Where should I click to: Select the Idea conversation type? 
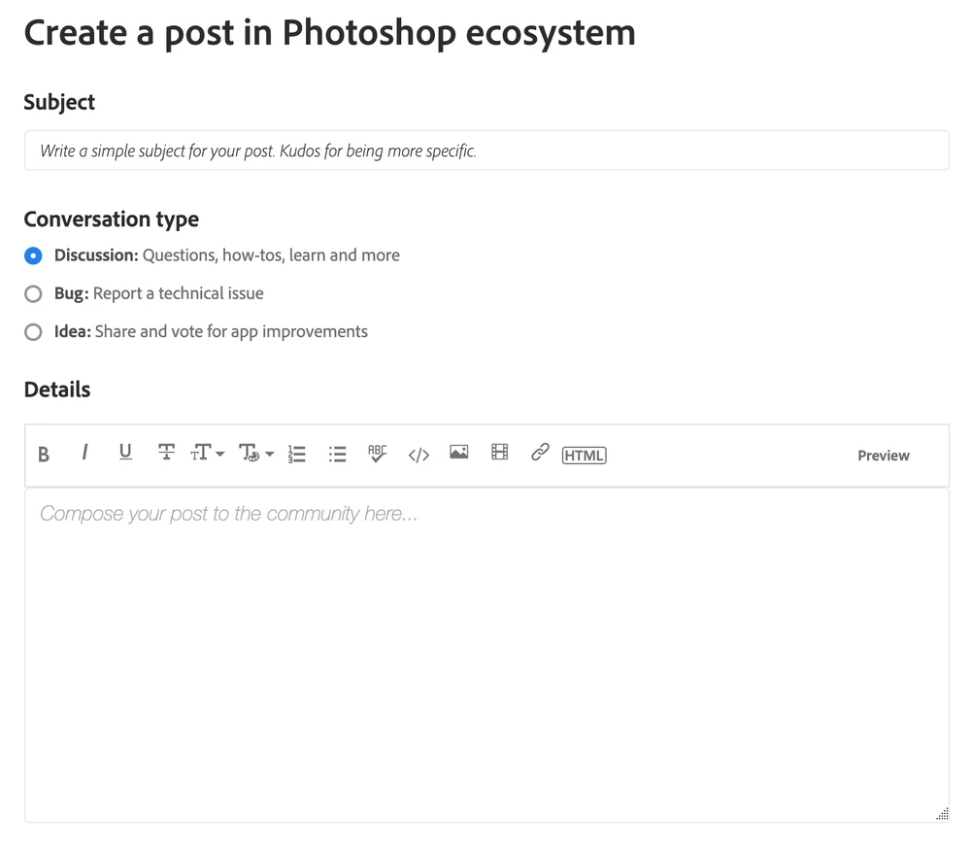click(x=33, y=332)
